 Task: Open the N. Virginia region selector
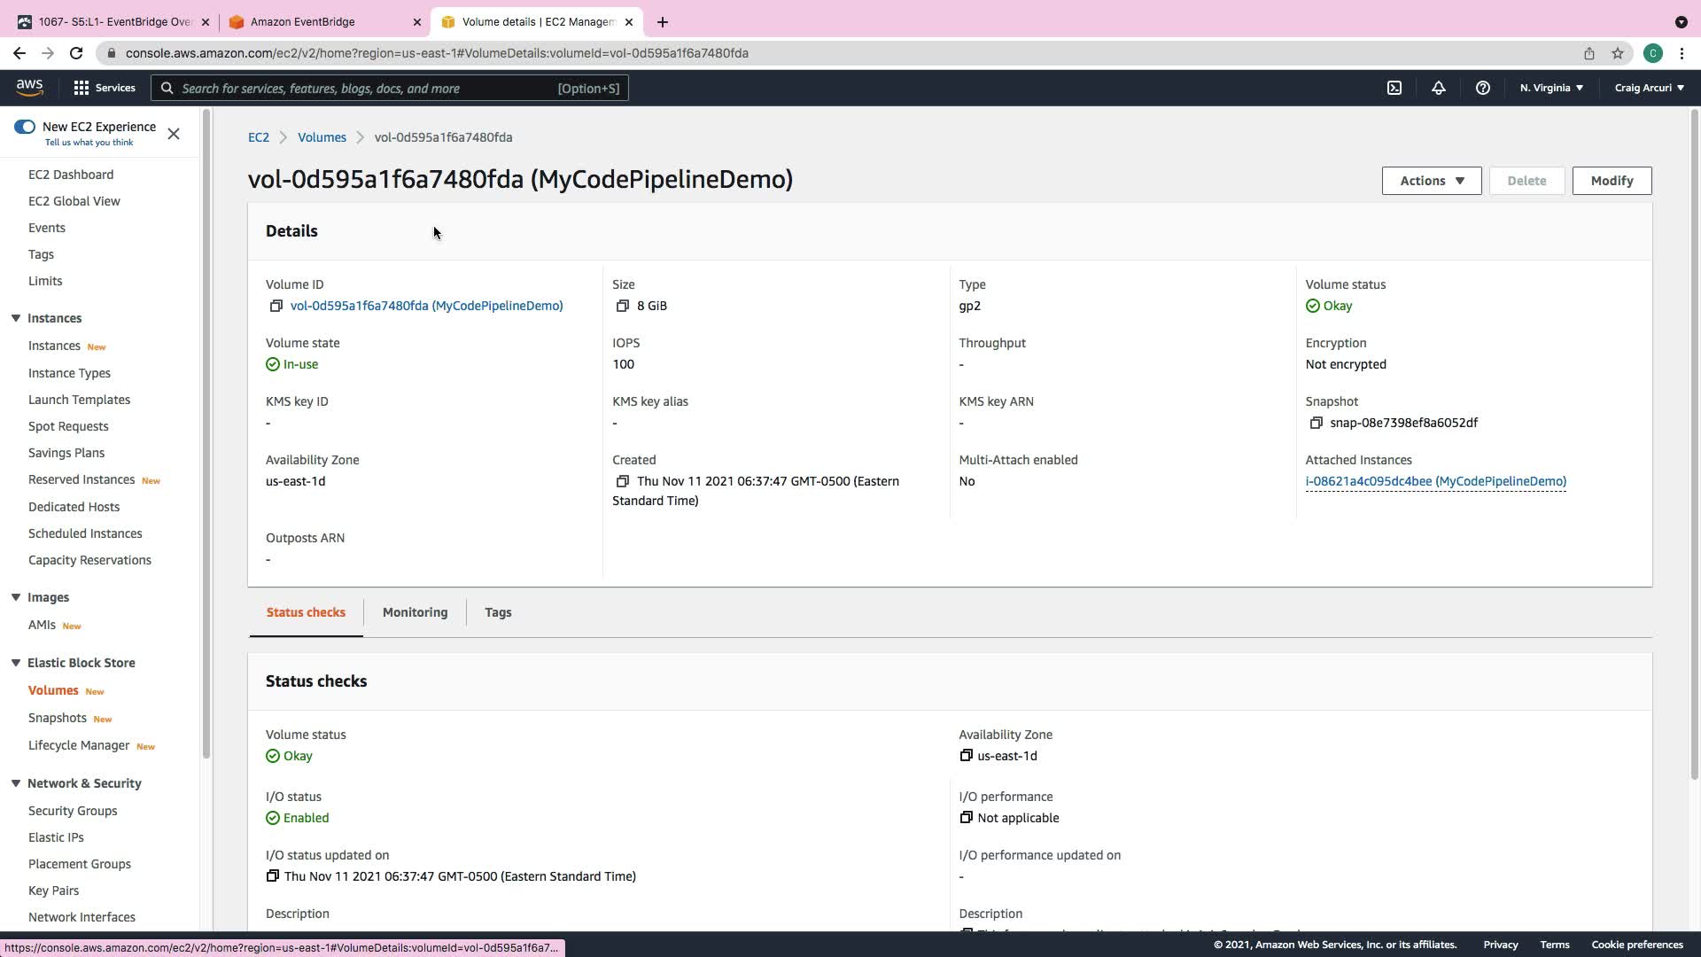[x=1551, y=88]
